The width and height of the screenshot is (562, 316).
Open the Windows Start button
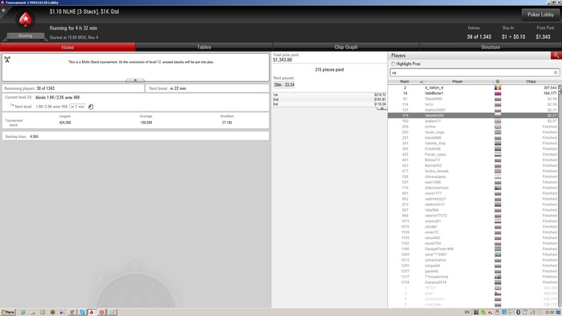pyautogui.click(x=8, y=313)
